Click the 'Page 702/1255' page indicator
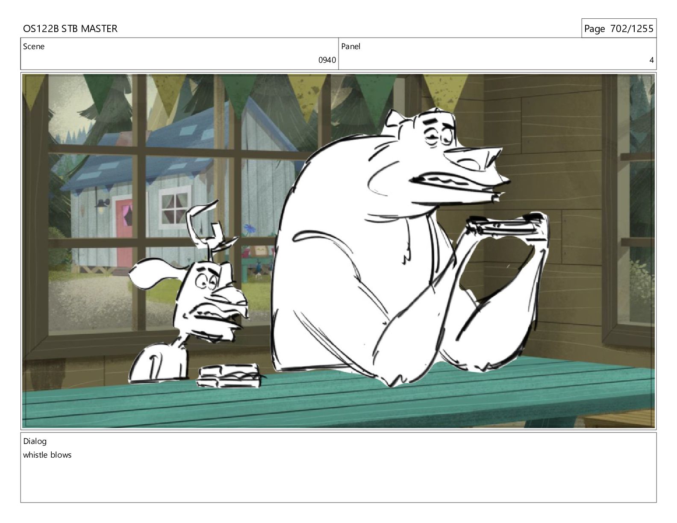The image size is (677, 523). tap(618, 29)
